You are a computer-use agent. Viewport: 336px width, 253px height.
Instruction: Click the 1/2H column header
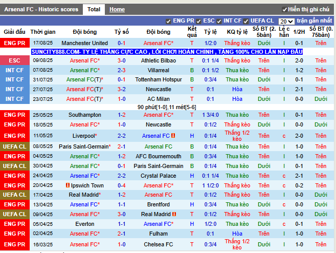299,32
